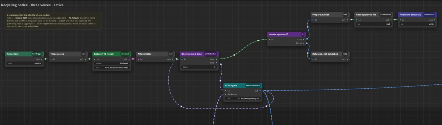Click the loop output port
The image size is (442, 125).
coord(216,62)
